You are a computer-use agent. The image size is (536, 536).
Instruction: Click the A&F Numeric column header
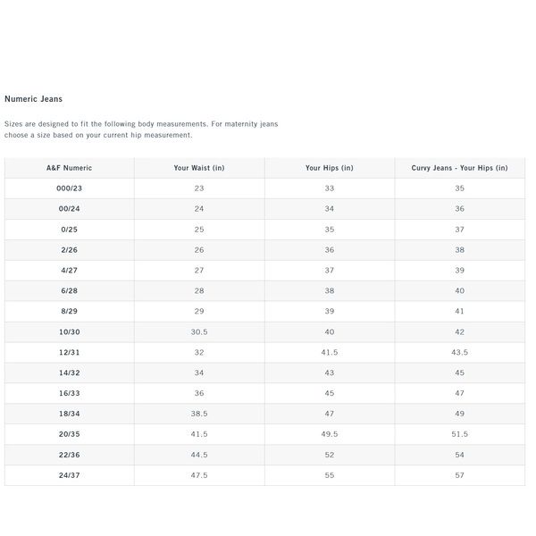(x=69, y=168)
